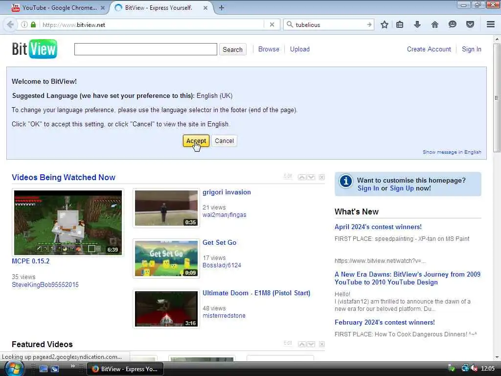Click Edit for Videos Being Watched Now

tap(288, 176)
